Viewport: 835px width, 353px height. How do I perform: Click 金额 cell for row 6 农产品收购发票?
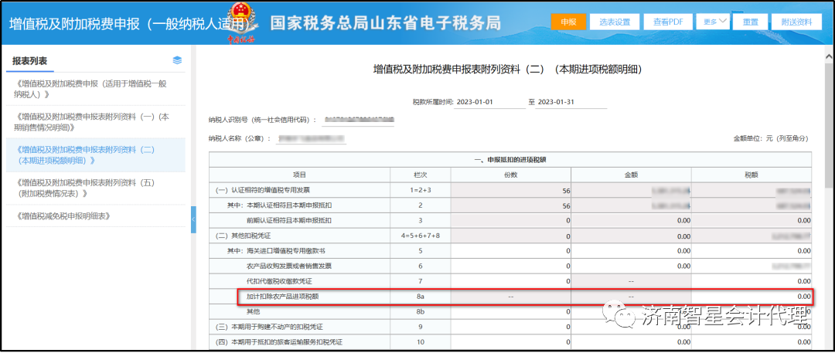click(x=631, y=266)
